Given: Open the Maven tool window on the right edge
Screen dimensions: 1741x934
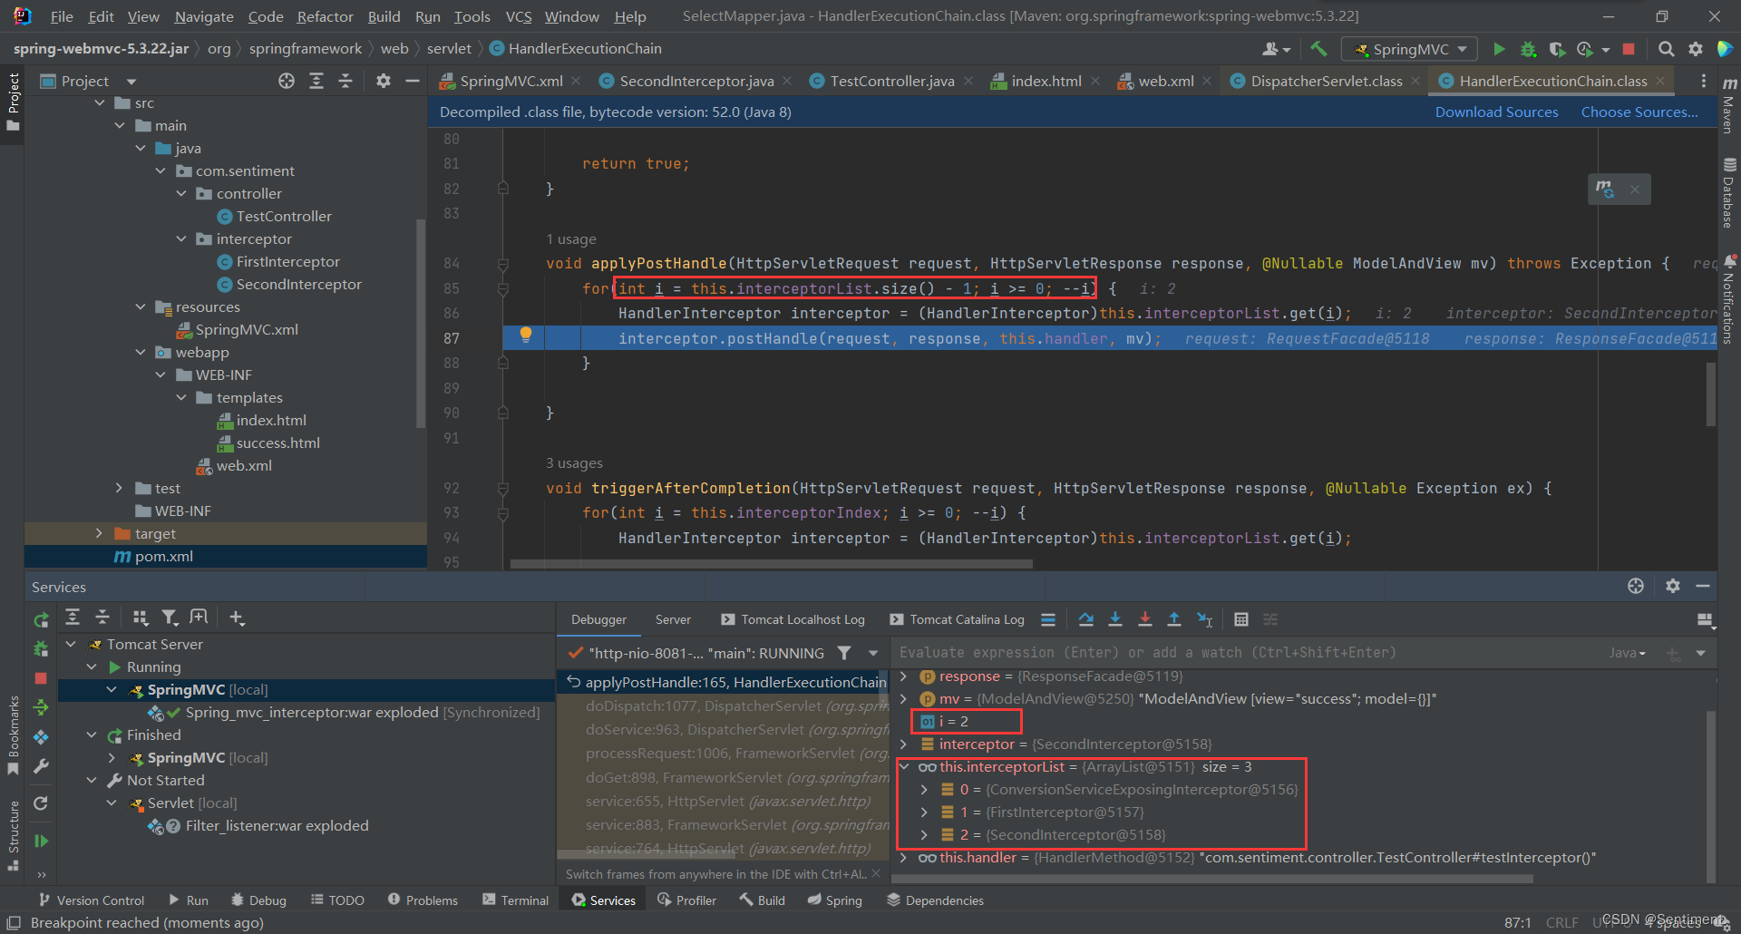Looking at the screenshot, I should click(x=1729, y=104).
